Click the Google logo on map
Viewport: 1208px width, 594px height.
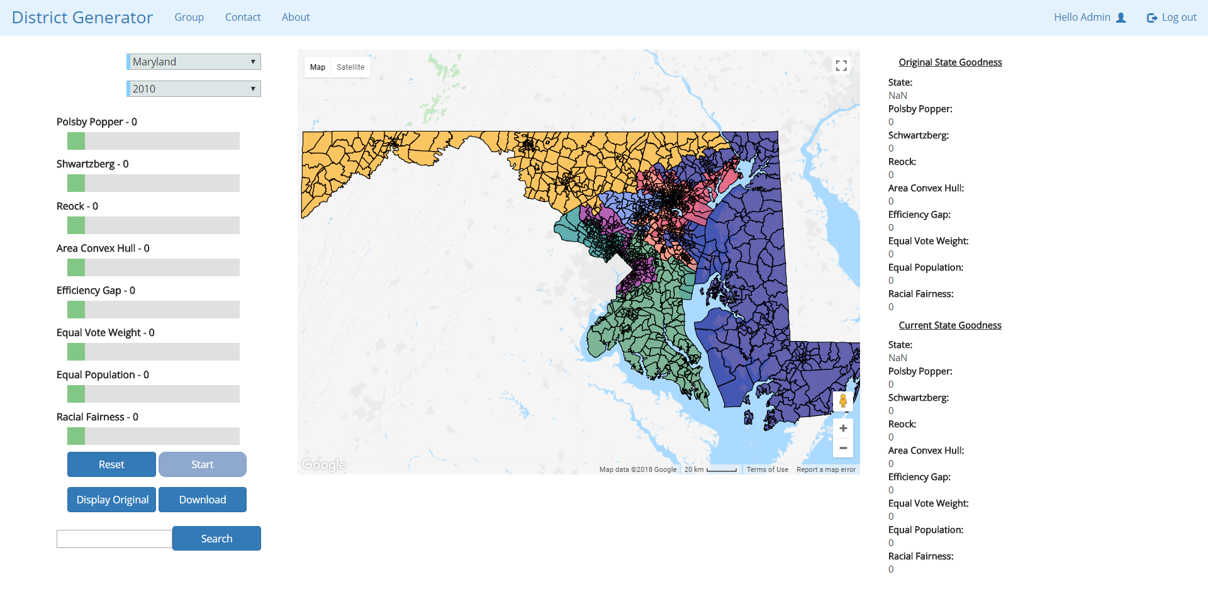click(323, 464)
